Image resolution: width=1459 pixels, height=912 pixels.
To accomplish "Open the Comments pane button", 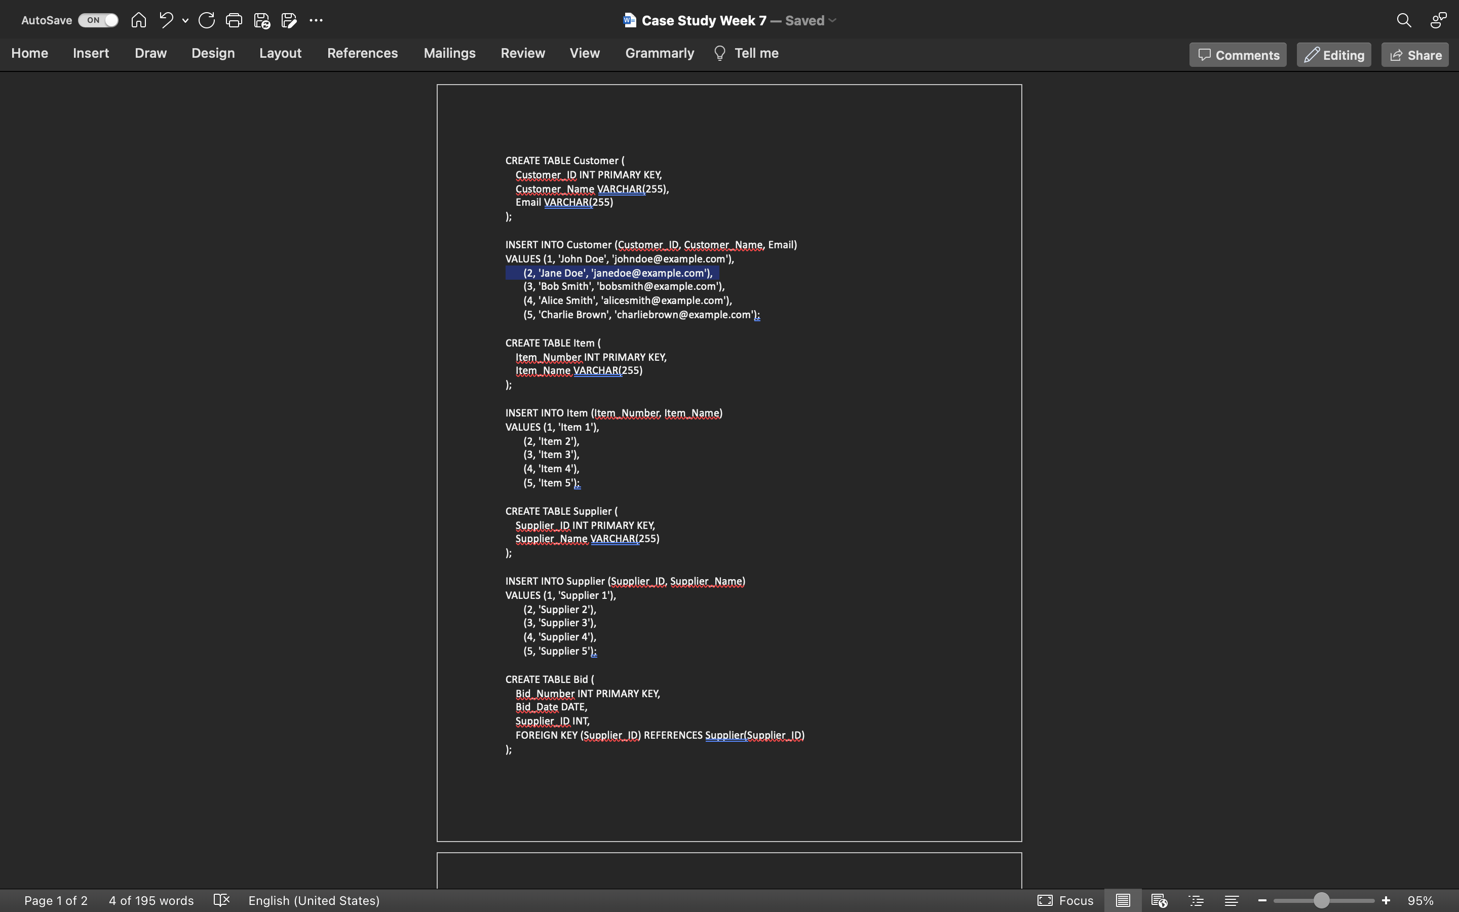I will click(x=1238, y=55).
